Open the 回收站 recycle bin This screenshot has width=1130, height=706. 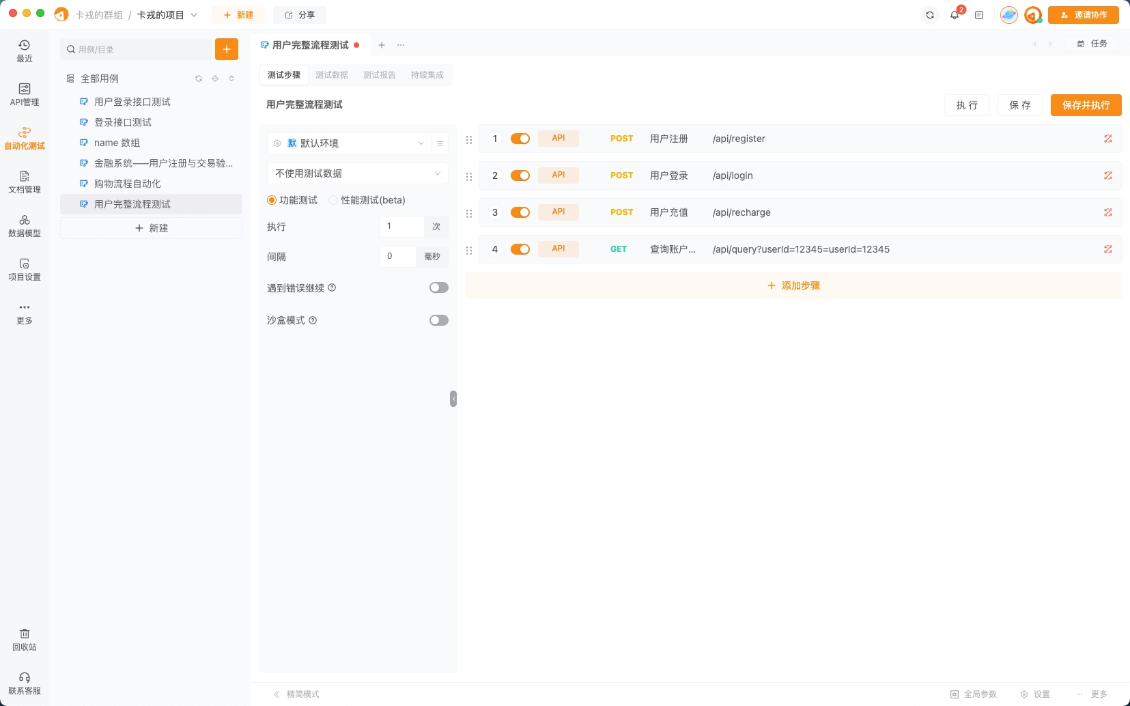coord(25,640)
